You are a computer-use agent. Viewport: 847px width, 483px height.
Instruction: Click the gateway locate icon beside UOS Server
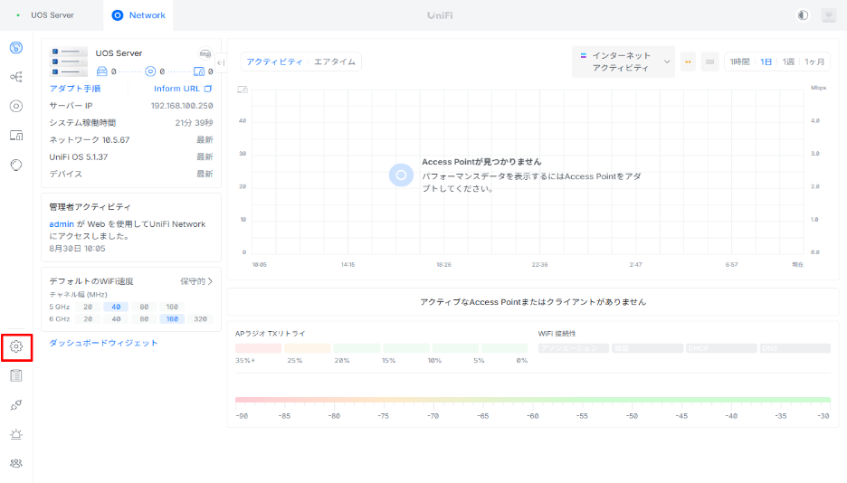(205, 53)
